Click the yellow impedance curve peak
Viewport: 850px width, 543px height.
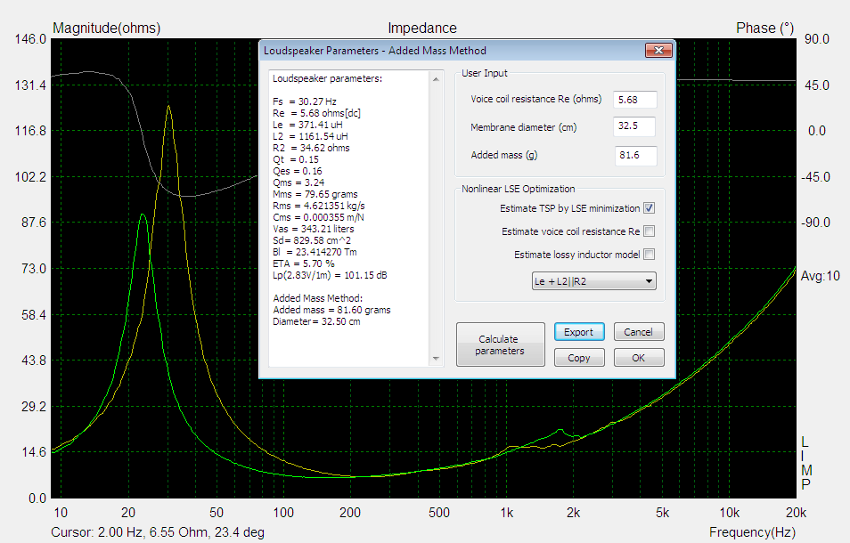pyautogui.click(x=168, y=107)
